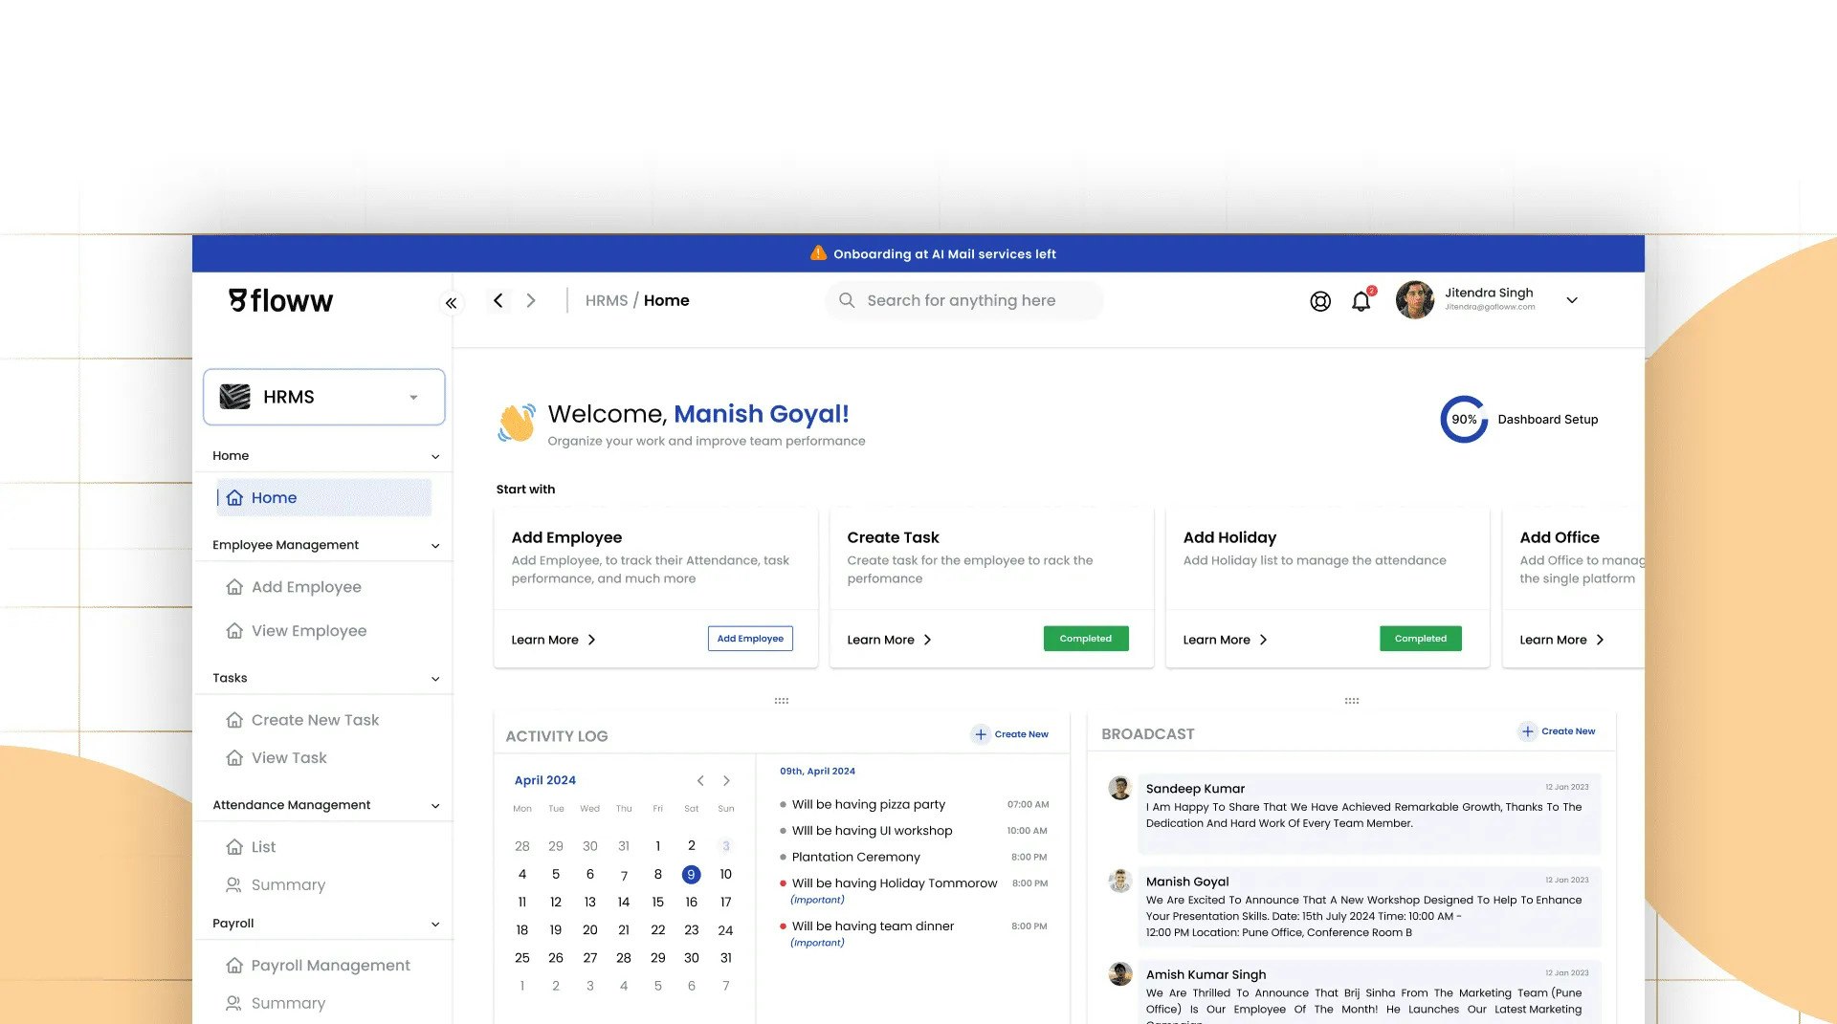Click the onboarding warning triangle icon
Viewport: 1837px width, 1024px height.
click(818, 253)
